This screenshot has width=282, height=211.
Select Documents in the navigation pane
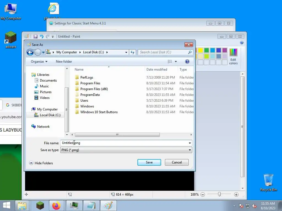point(48,80)
